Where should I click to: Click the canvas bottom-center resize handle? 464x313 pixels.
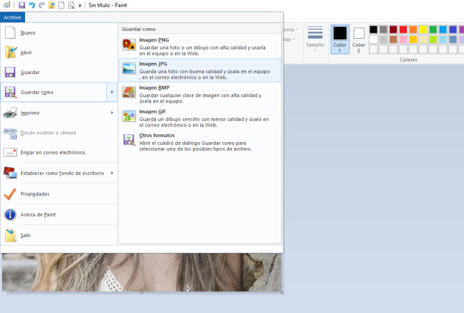(142, 293)
